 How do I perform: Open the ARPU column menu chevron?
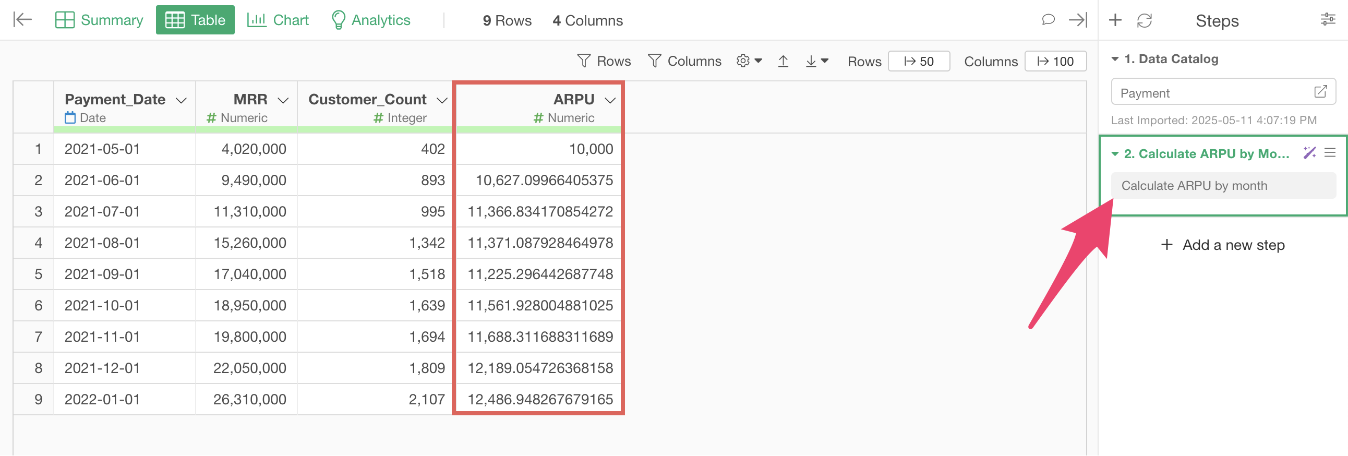tap(610, 100)
